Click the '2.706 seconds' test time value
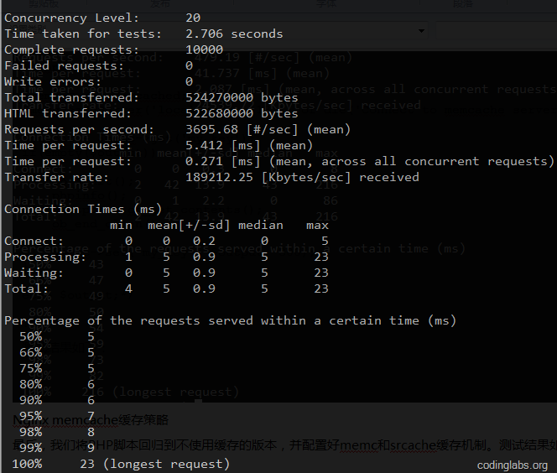 [234, 34]
